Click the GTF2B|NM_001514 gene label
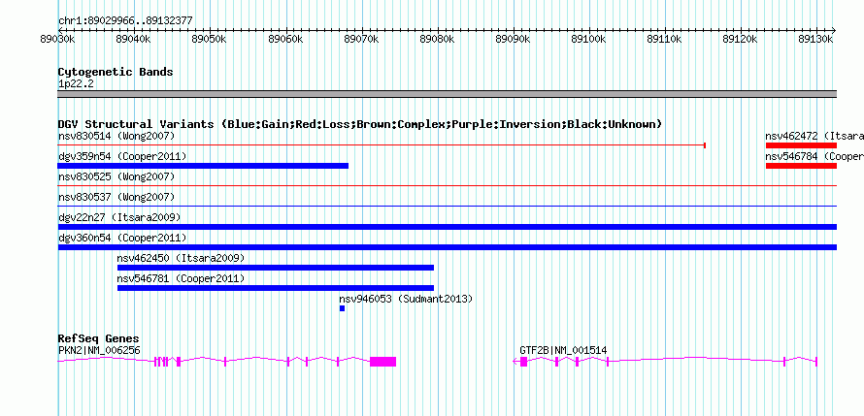The height and width of the screenshot is (416, 864). [x=563, y=350]
